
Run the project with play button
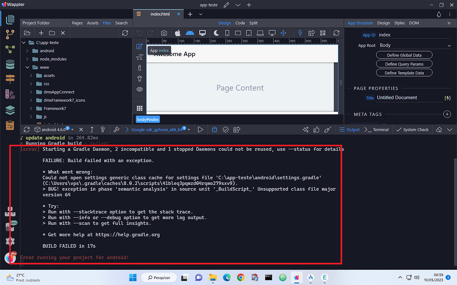(200, 130)
